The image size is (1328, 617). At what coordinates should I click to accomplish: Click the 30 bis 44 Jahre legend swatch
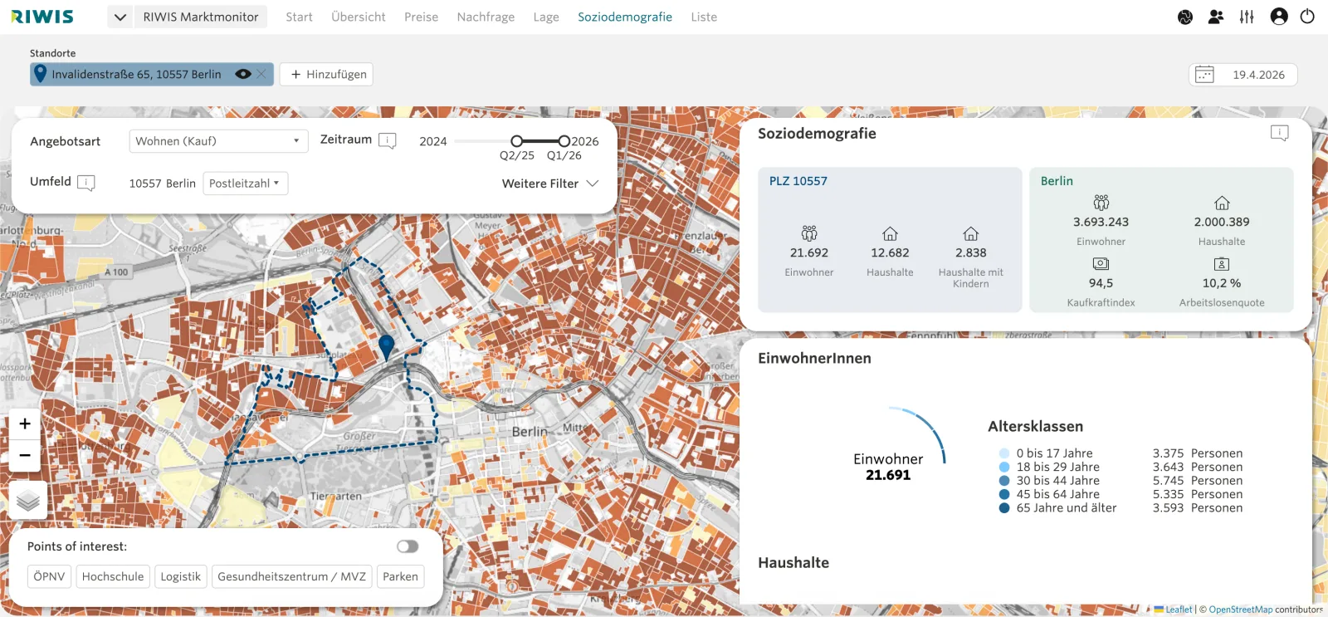1004,481
